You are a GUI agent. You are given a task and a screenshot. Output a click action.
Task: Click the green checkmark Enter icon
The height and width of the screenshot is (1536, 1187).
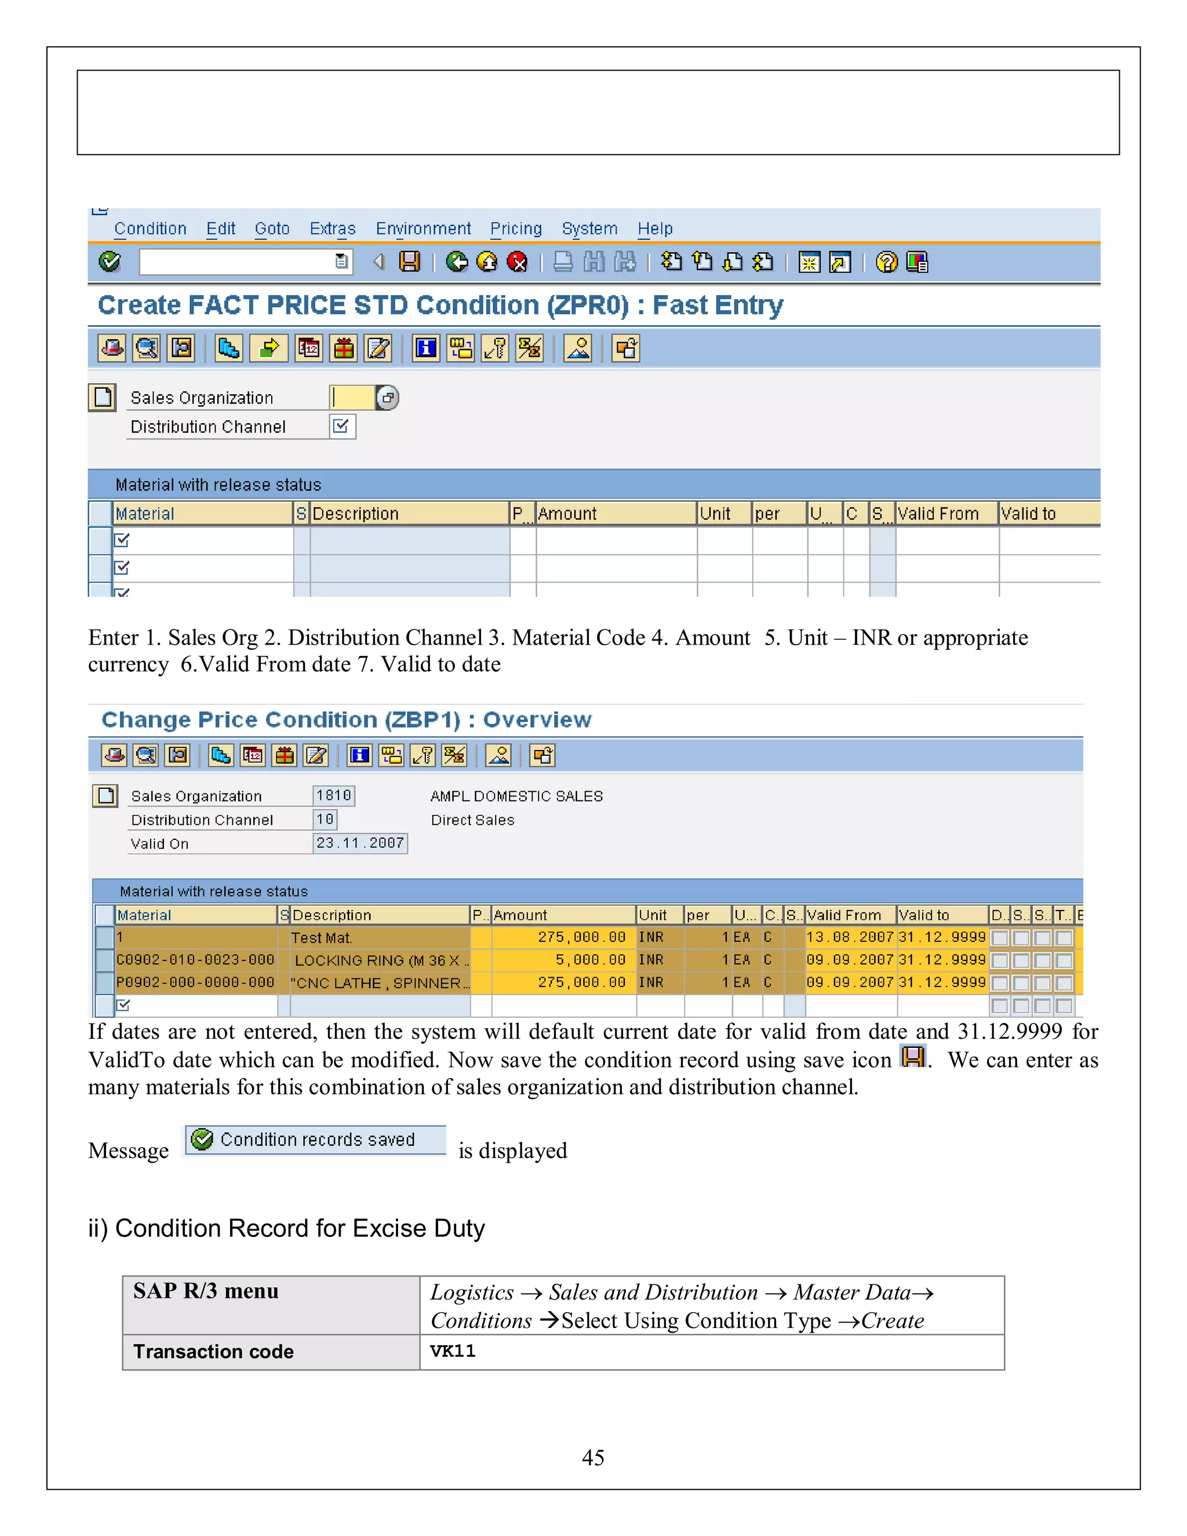[x=110, y=263]
